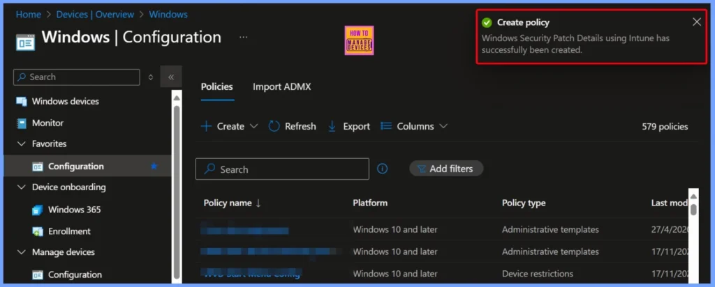This screenshot has width=715, height=287.
Task: Click the info icon beside policy search
Action: (382, 169)
